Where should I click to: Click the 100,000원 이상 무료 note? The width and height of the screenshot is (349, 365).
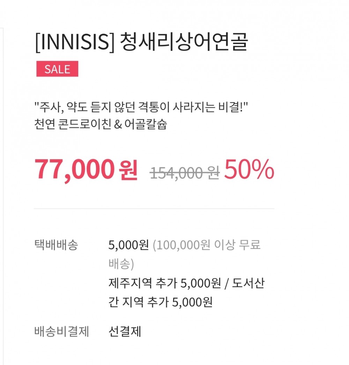(x=207, y=245)
